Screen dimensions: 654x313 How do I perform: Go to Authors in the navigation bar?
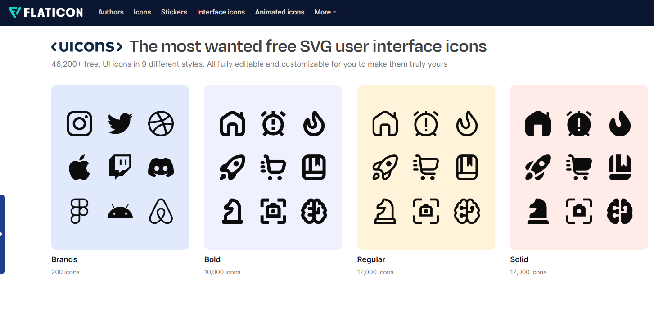(111, 12)
